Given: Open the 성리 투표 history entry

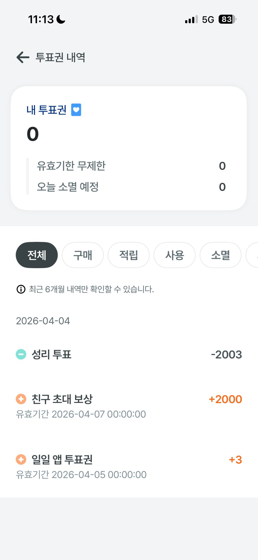Looking at the screenshot, I should coord(128,354).
